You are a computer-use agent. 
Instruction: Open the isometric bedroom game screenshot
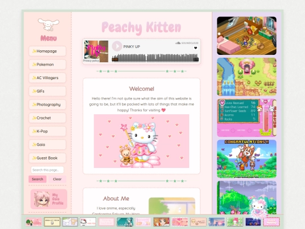pyautogui.click(x=247, y=36)
